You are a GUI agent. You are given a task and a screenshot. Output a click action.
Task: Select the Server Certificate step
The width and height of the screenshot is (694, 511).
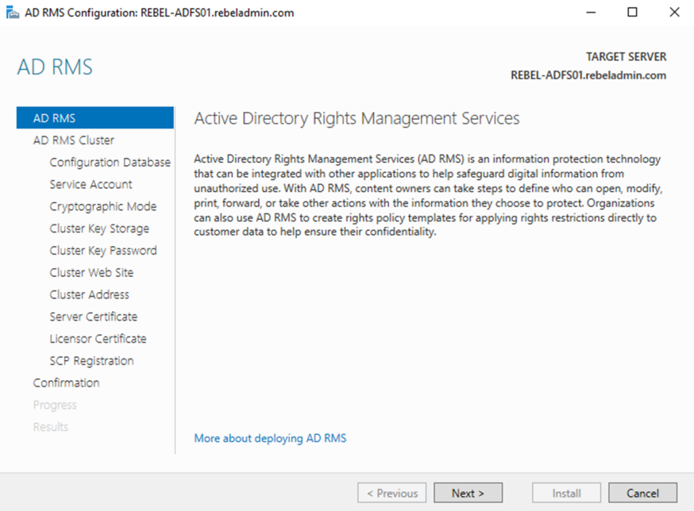pos(94,316)
